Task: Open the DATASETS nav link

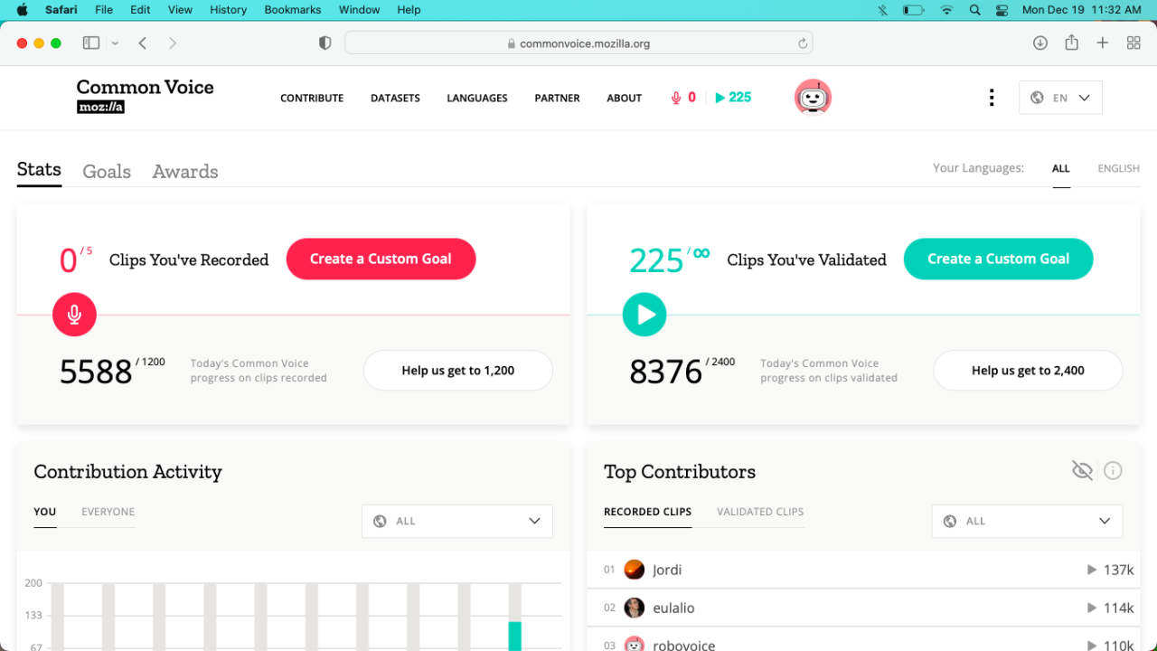Action: click(x=395, y=98)
